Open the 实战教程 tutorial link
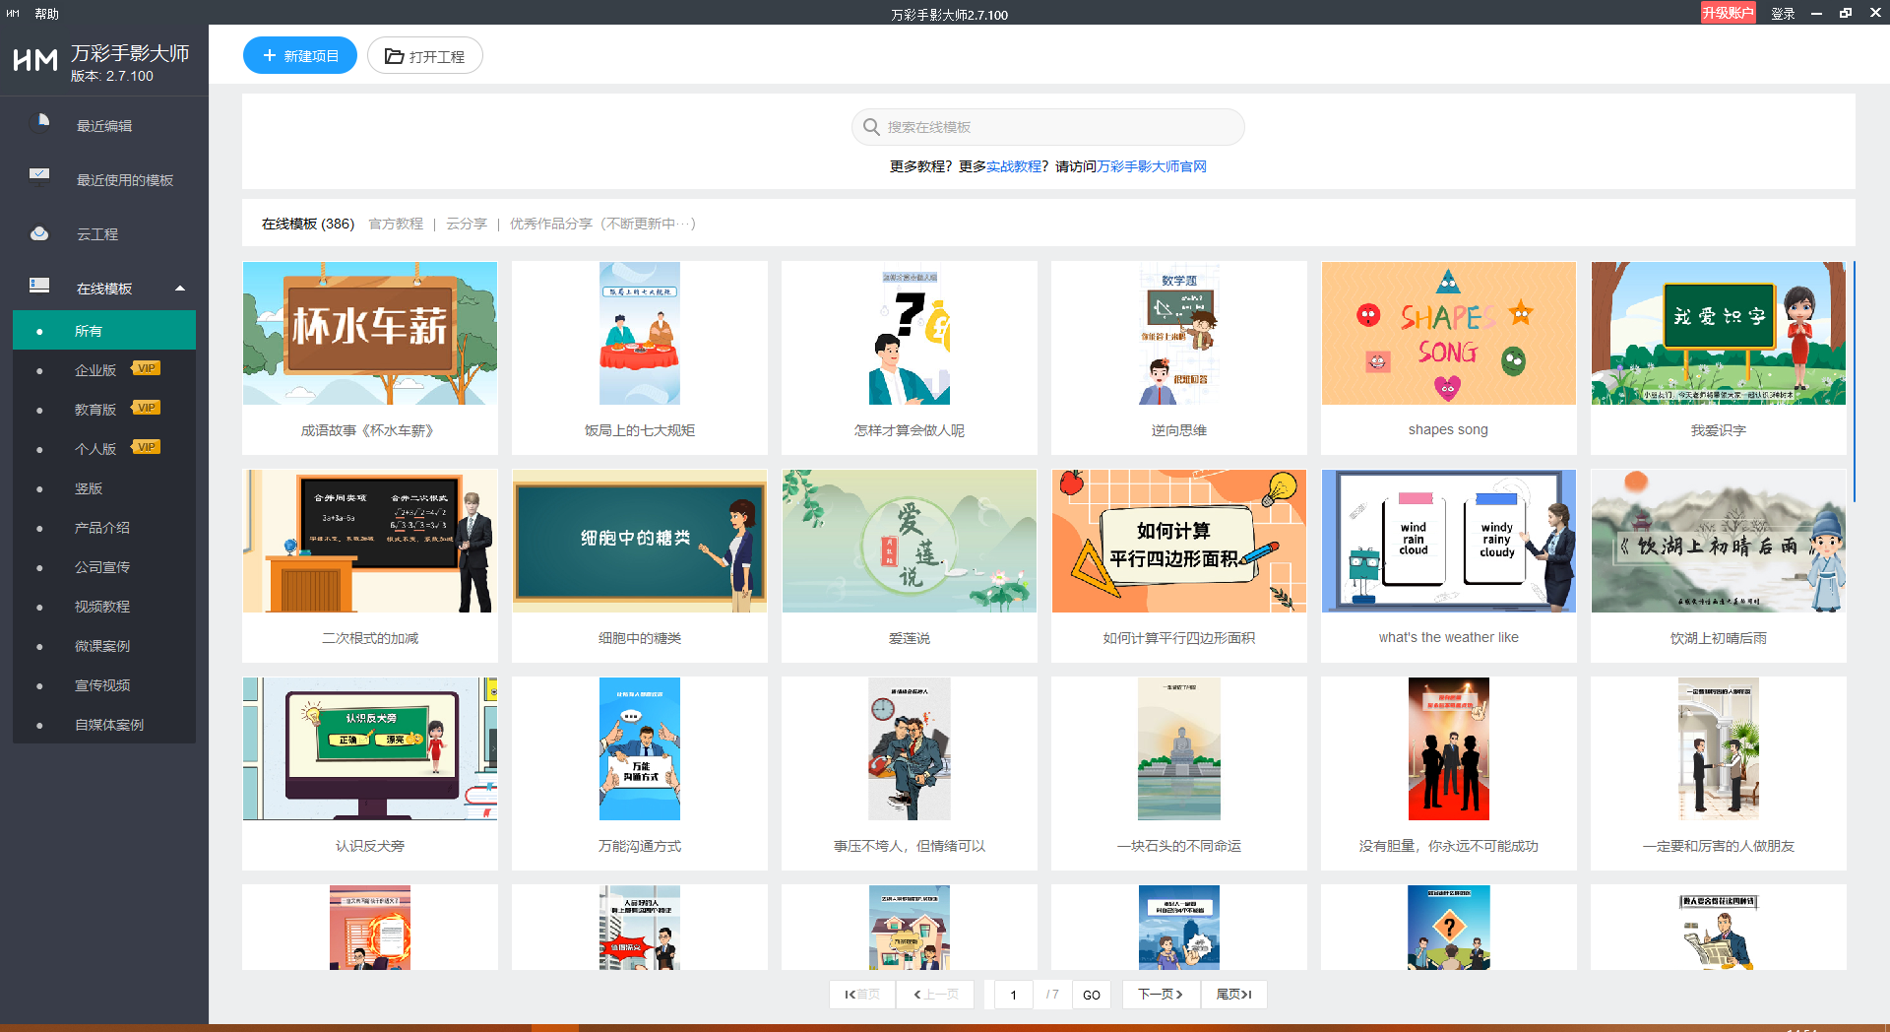 click(x=1014, y=166)
